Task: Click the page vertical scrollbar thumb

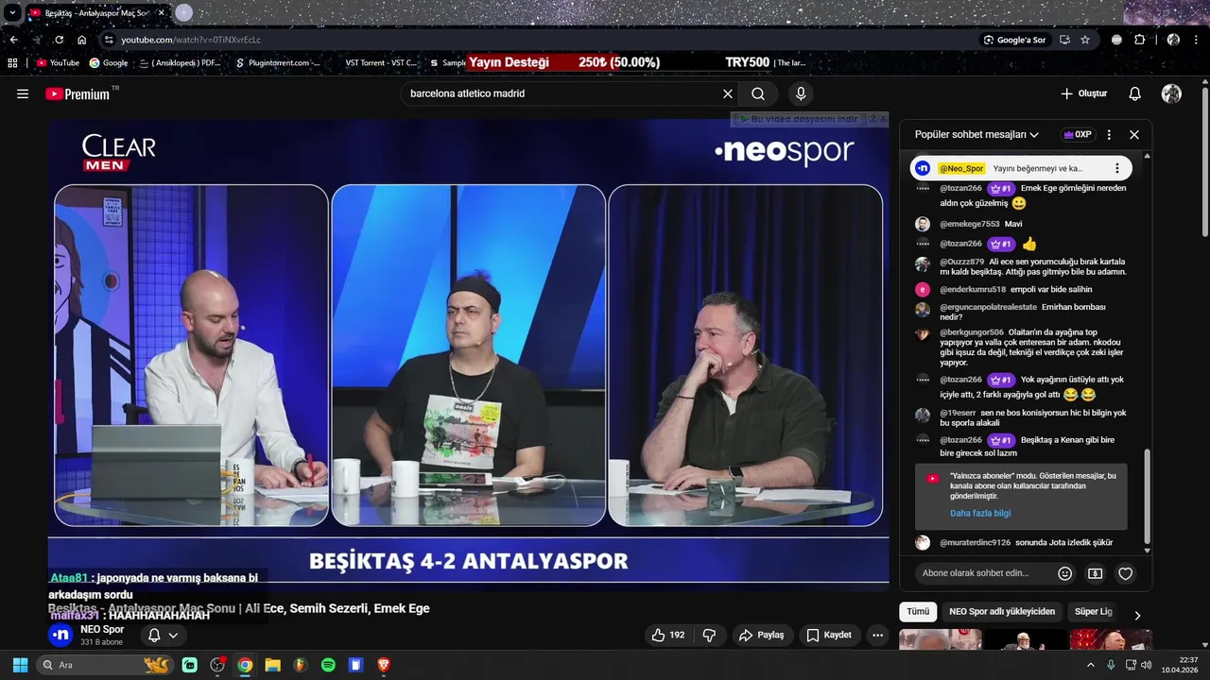Action: pos(1205,161)
